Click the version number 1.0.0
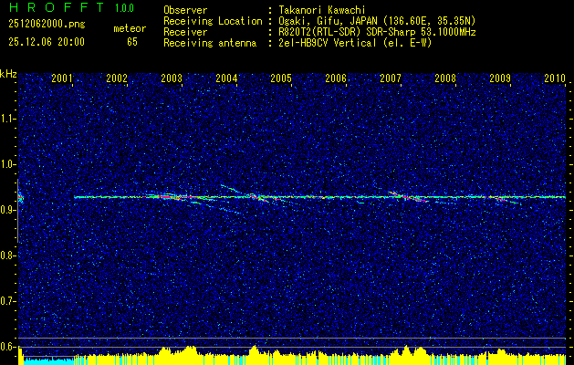Viewport: 574px width, 365px height. tap(124, 7)
